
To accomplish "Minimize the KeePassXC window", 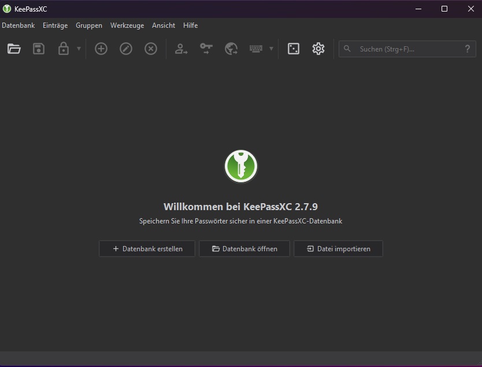I will pos(418,9).
